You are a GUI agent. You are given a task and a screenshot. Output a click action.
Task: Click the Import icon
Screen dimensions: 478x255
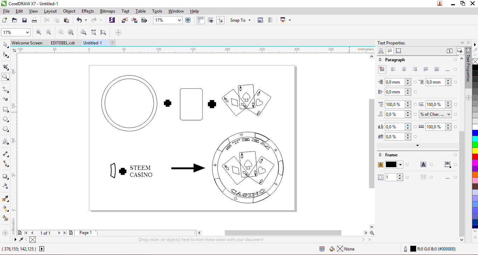[x=124, y=20]
